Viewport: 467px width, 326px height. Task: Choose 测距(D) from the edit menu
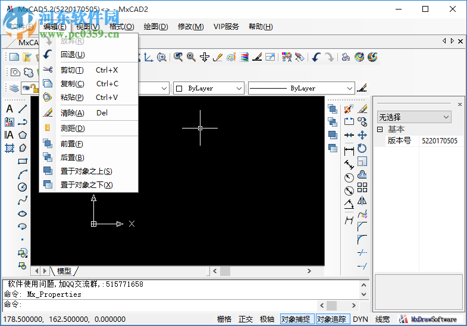point(89,128)
